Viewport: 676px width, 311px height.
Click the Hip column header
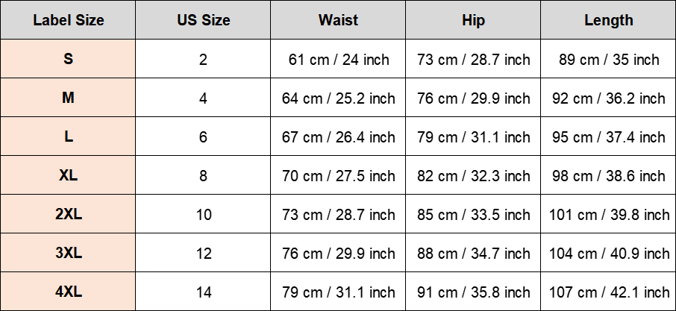[x=473, y=20]
